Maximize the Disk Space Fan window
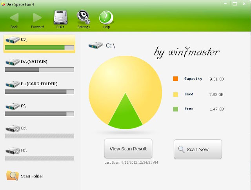 [235, 4]
